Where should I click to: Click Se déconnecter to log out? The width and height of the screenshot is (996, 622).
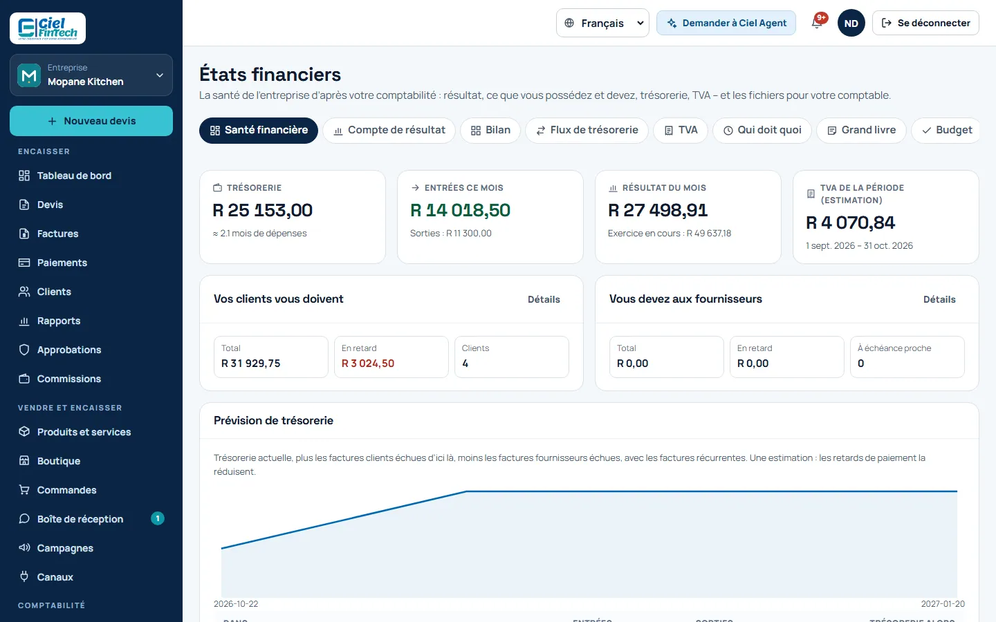[x=925, y=23]
